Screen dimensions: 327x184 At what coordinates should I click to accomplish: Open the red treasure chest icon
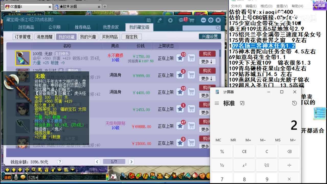(x=131, y=176)
